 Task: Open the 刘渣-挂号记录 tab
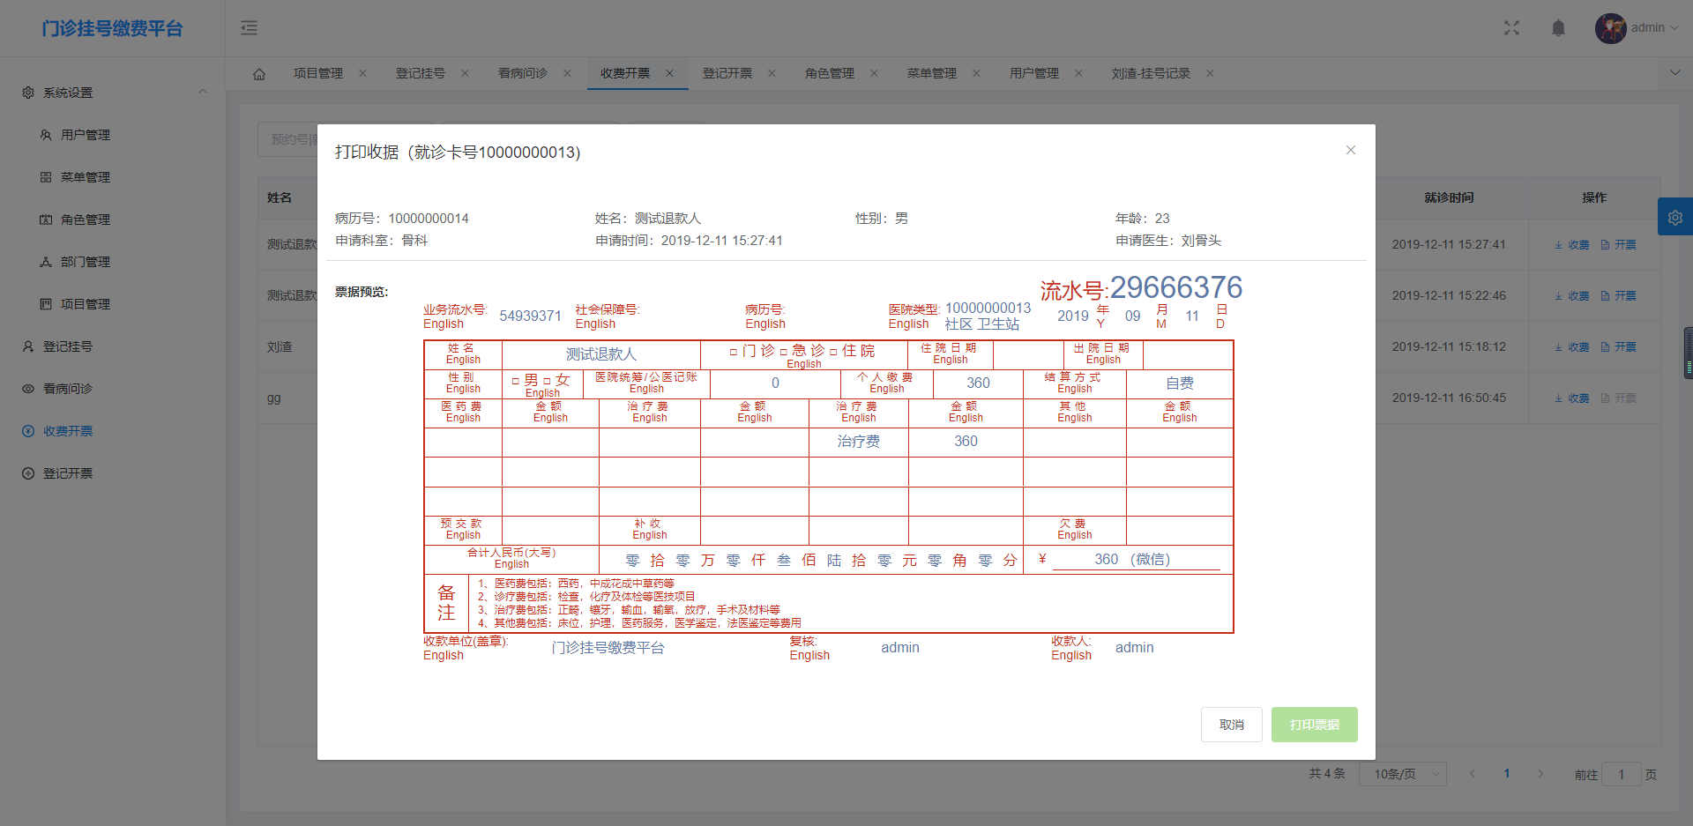pyautogui.click(x=1151, y=73)
